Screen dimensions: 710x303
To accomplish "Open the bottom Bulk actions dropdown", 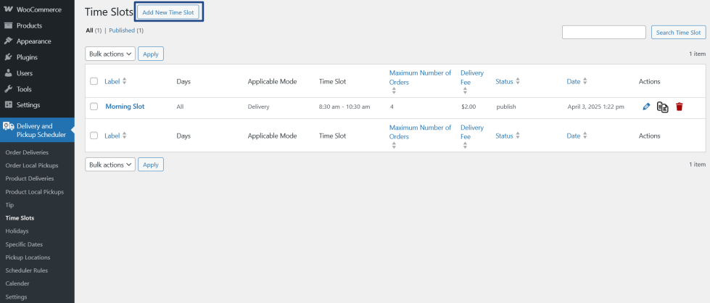I will point(110,165).
